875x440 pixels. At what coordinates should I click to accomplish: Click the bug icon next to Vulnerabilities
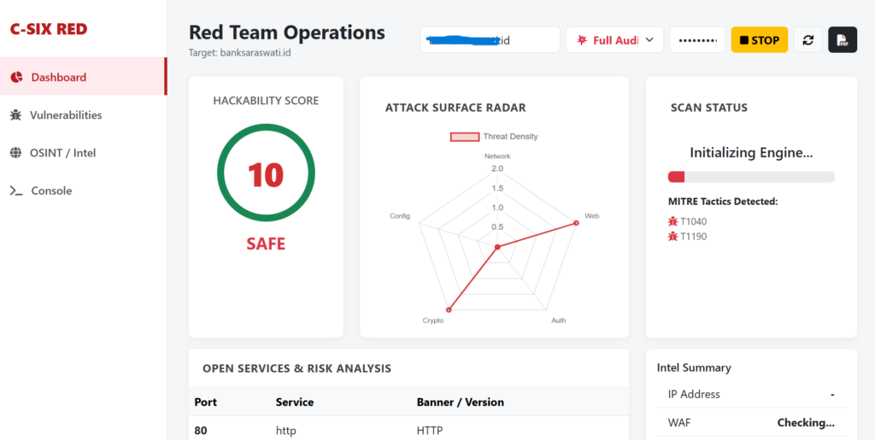(x=15, y=114)
